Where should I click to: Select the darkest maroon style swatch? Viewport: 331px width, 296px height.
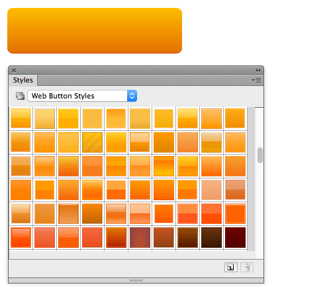(x=235, y=237)
